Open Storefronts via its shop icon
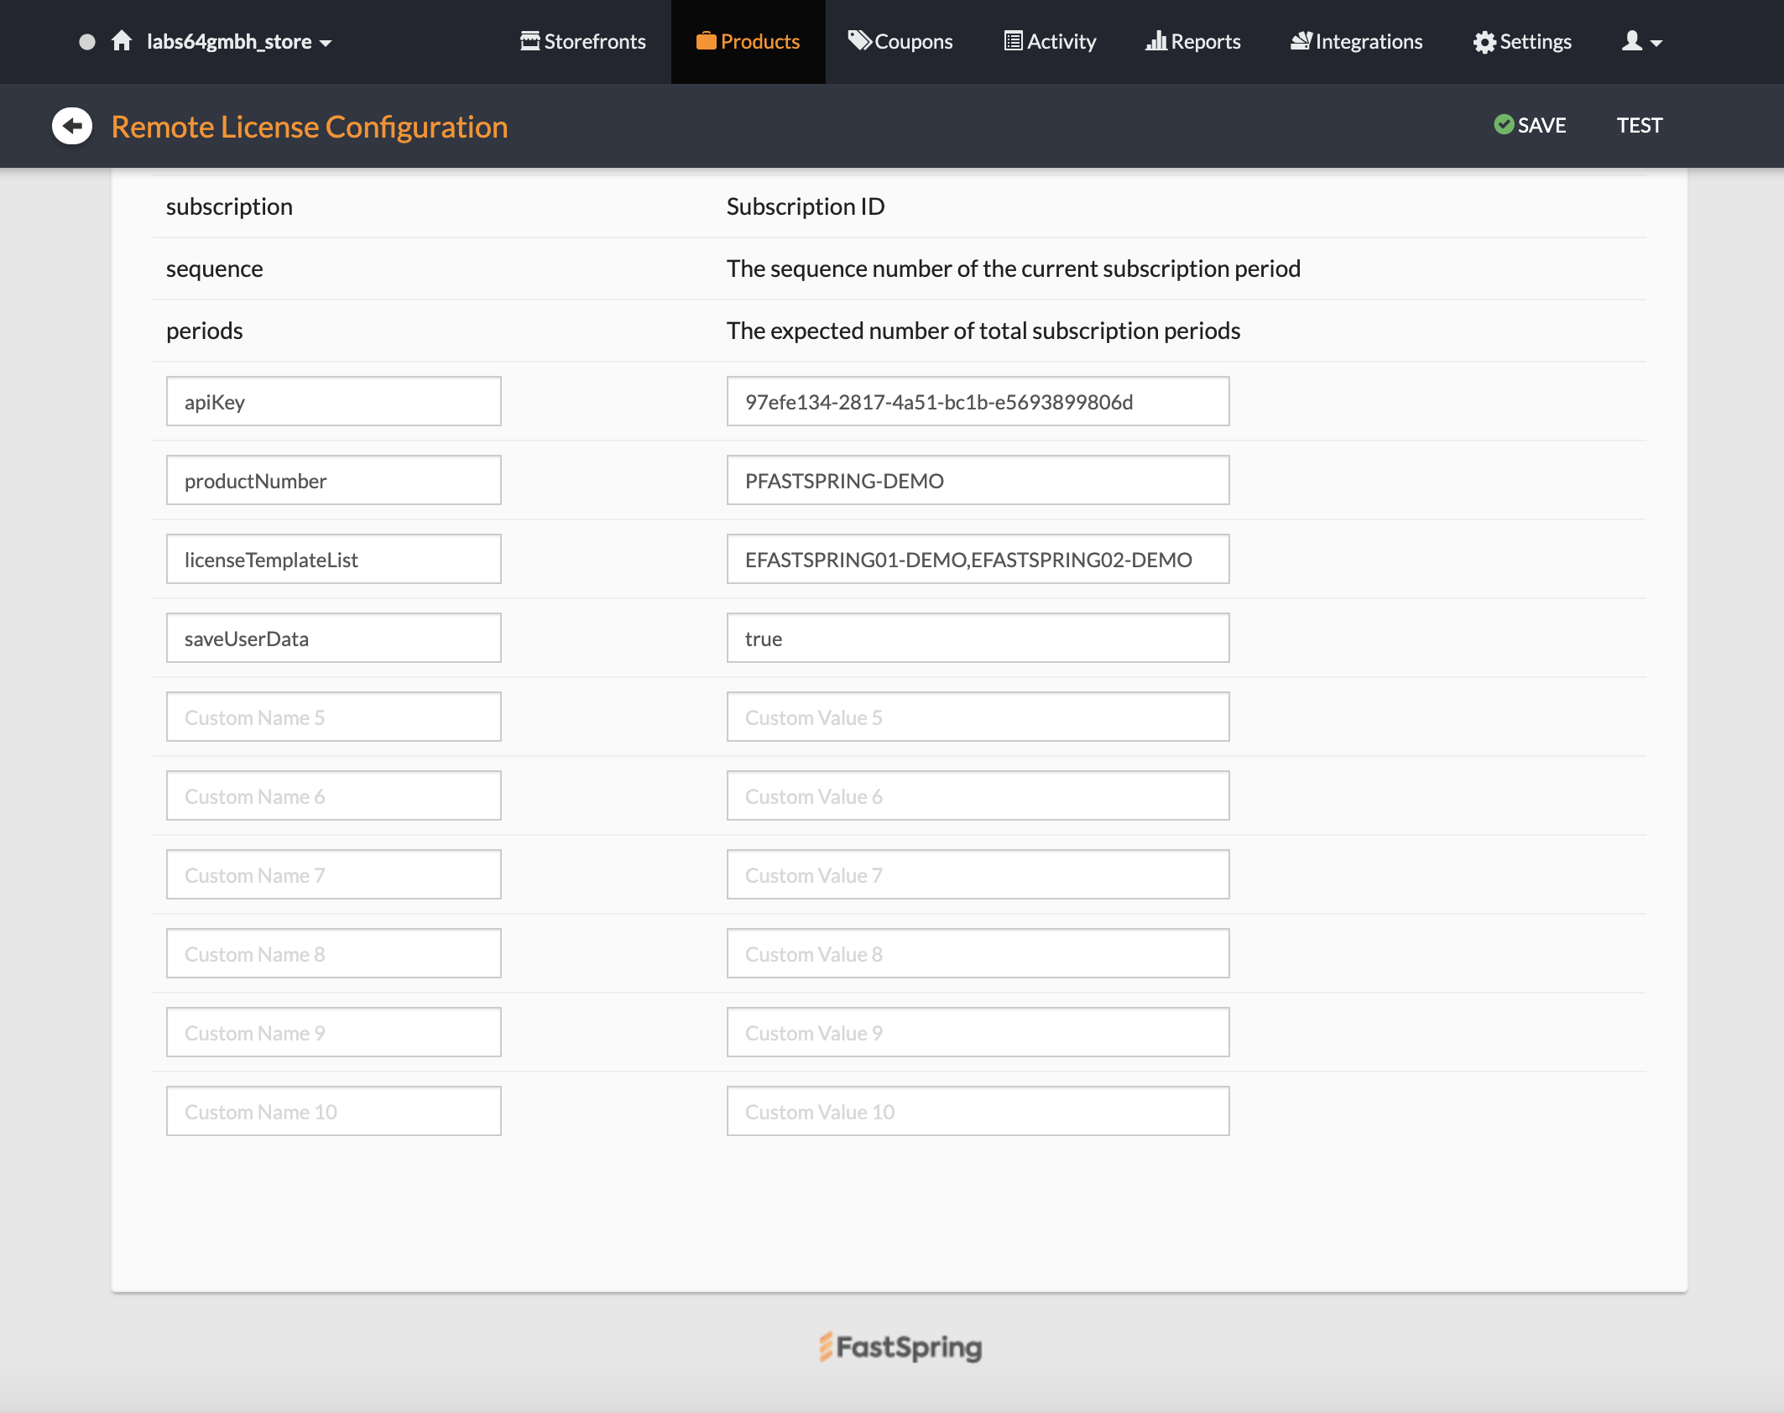1784x1413 pixels. pos(529,41)
